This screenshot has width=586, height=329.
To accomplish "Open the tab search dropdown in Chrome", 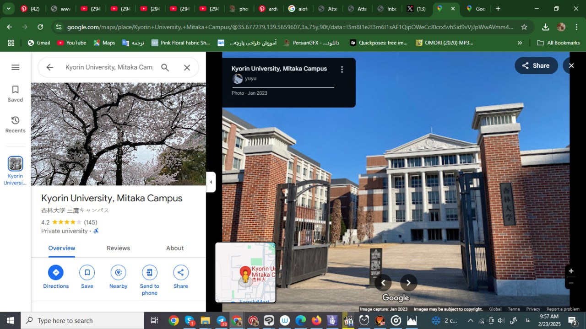I will point(8,9).
